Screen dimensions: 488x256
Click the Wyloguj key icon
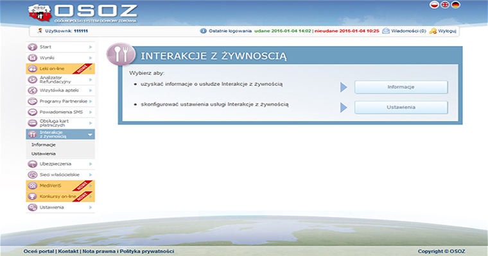[x=433, y=31]
